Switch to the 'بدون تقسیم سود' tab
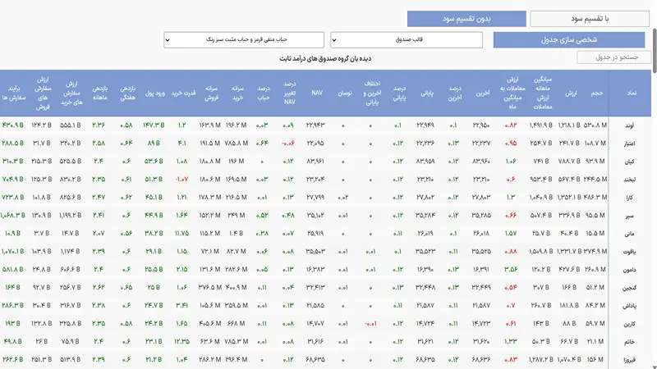Screen dimensions: 657x369 [466, 19]
